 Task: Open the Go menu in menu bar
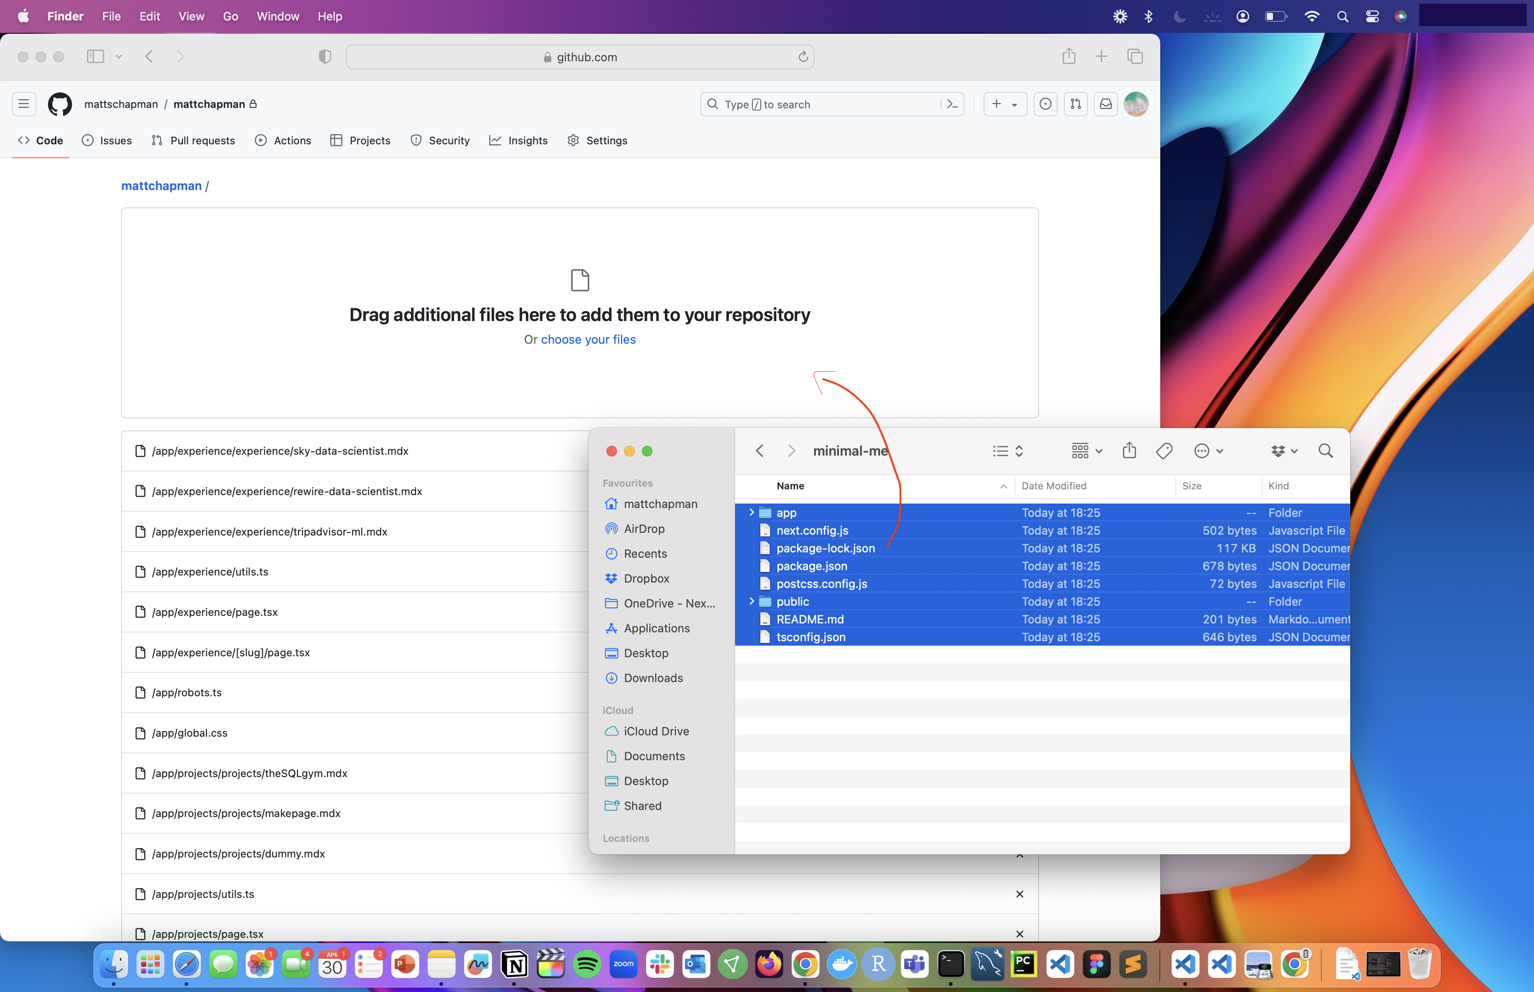230,16
